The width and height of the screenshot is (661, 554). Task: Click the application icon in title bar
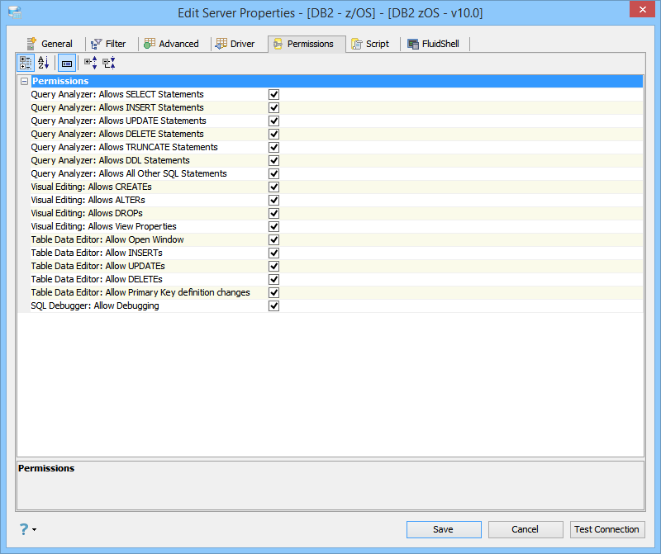pos(15,12)
